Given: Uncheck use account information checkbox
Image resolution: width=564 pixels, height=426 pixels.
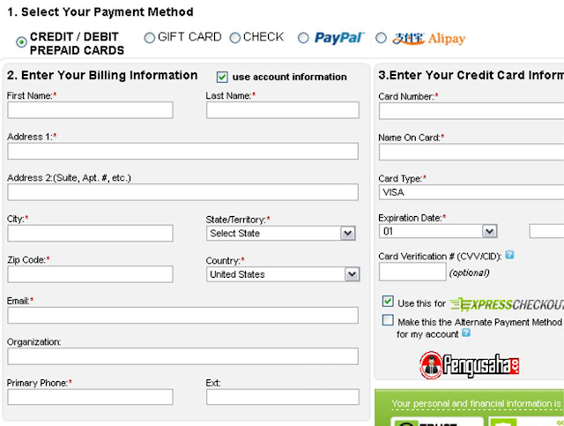Looking at the screenshot, I should click(222, 77).
